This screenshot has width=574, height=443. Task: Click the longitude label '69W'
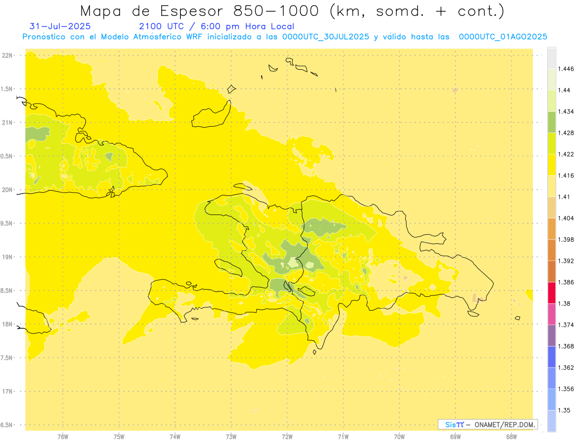pyautogui.click(x=455, y=437)
